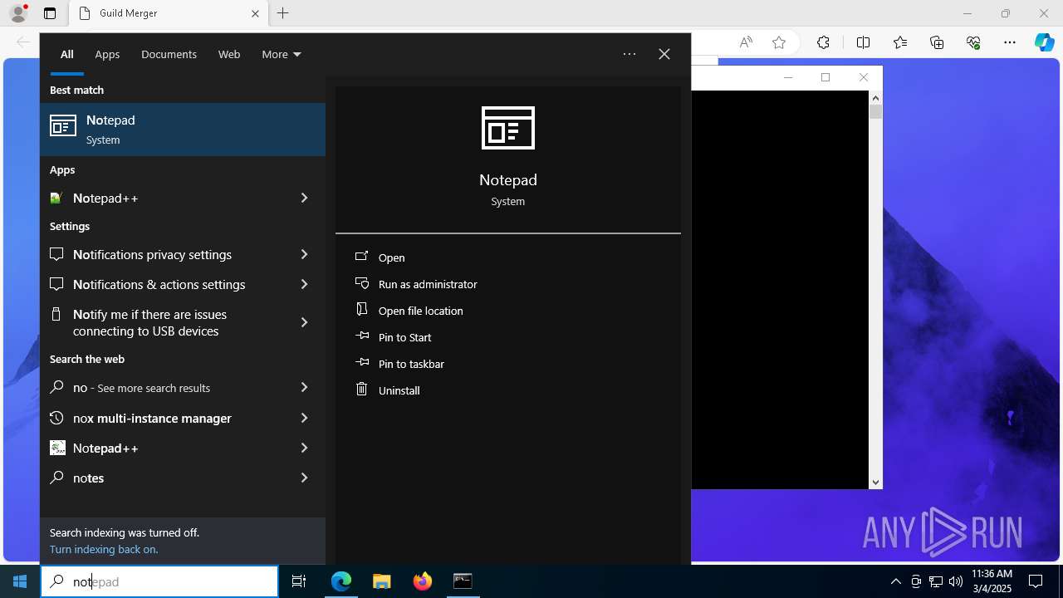1063x598 pixels.
Task: Maximize the black console window
Action: [825, 77]
